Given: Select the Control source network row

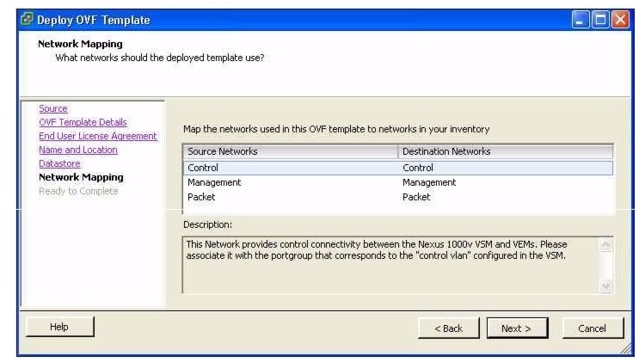Looking at the screenshot, I should (203, 168).
